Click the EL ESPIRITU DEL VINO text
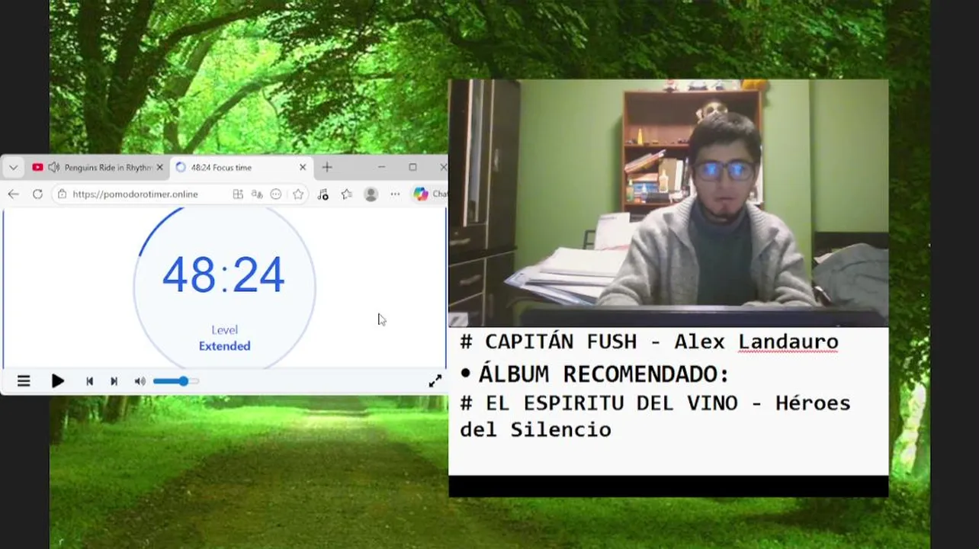This screenshot has height=549, width=979. coord(611,403)
